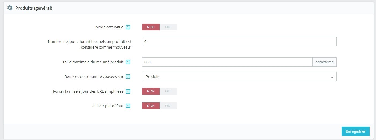The image size is (376, 140).
Task: Click Enregistrer to save settings
Action: 356,131
